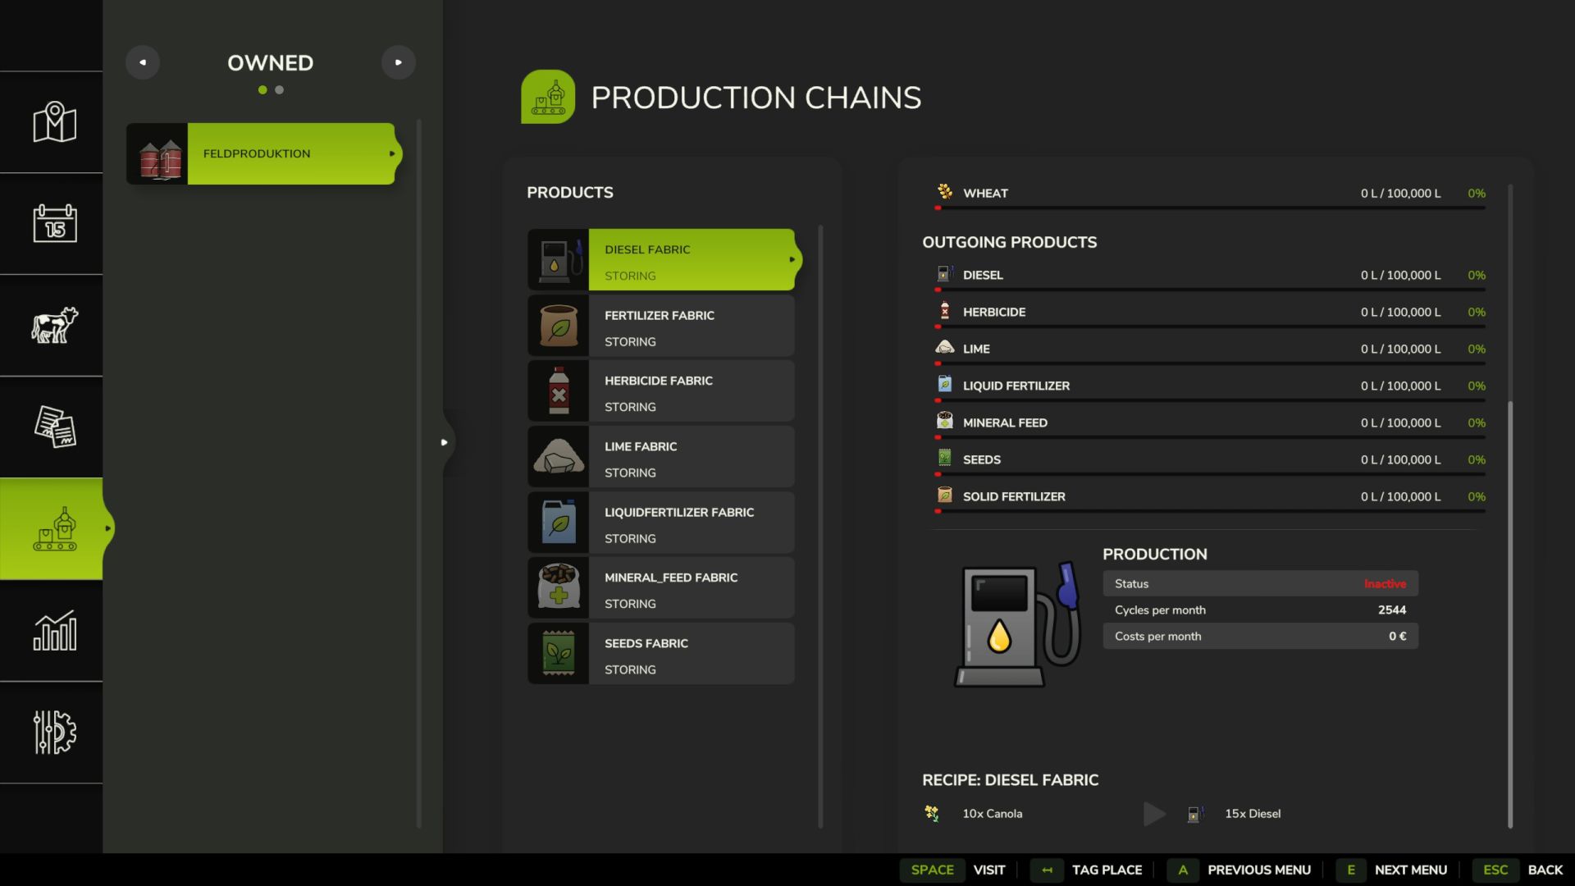Click the first page indicator dot under Owned
Image resolution: width=1575 pixels, height=886 pixels.
(x=262, y=90)
